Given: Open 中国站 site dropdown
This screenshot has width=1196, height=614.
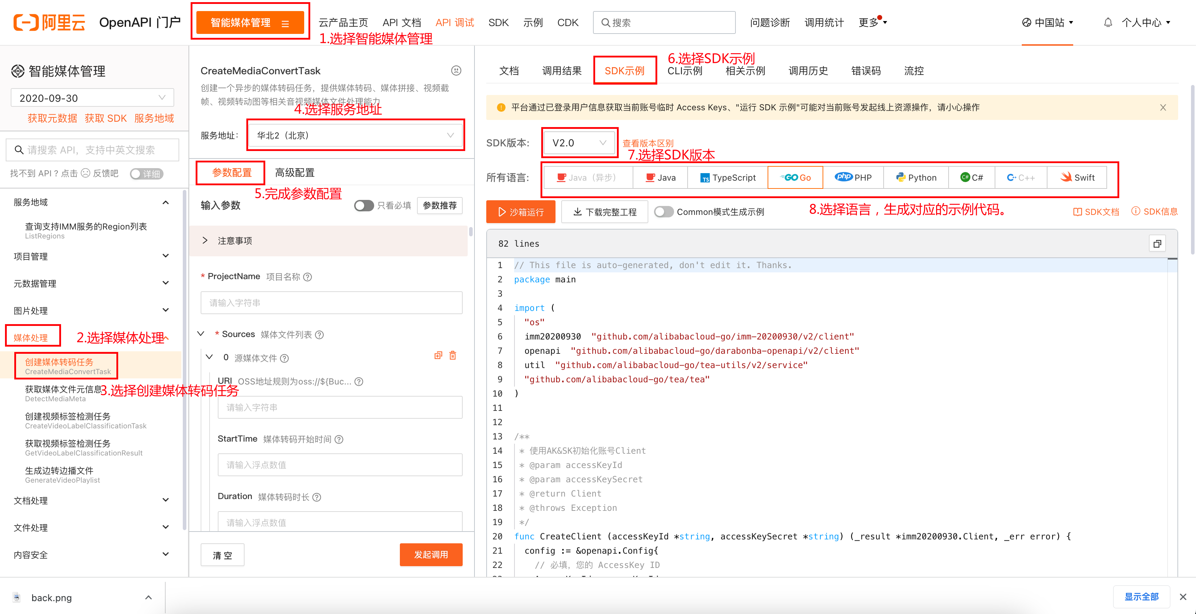Looking at the screenshot, I should pyautogui.click(x=1048, y=22).
